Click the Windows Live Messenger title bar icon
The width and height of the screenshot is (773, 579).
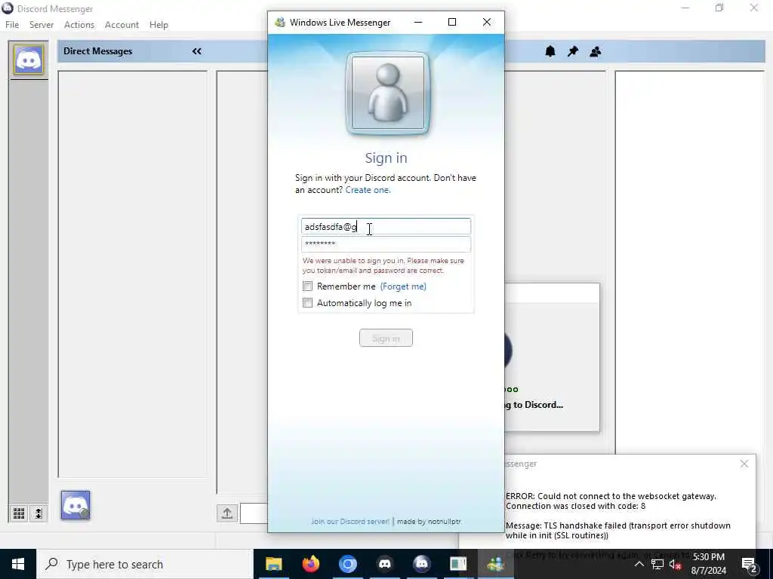pos(280,22)
